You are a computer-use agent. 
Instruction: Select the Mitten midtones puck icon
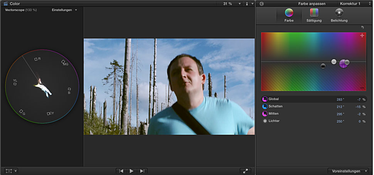click(x=264, y=114)
